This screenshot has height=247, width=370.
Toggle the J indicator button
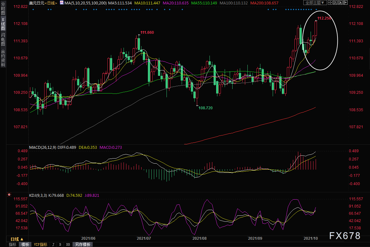(53, 244)
